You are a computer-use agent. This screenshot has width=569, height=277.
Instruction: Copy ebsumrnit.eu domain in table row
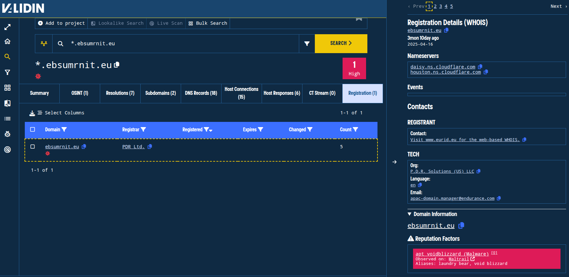(84, 147)
